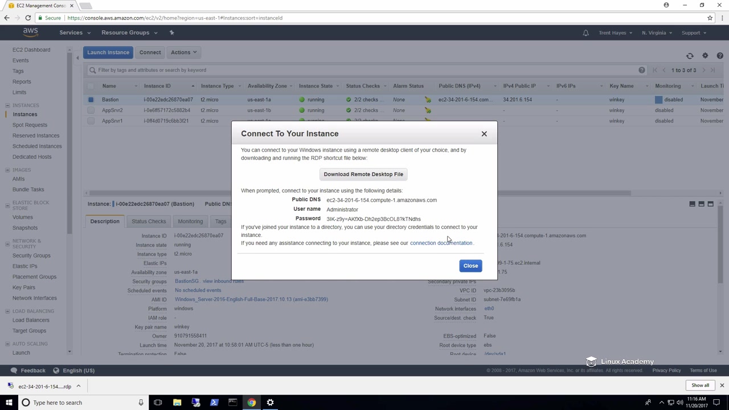Viewport: 729px width, 410px height.
Task: Switch to the Status Checks tab
Action: pos(149,222)
